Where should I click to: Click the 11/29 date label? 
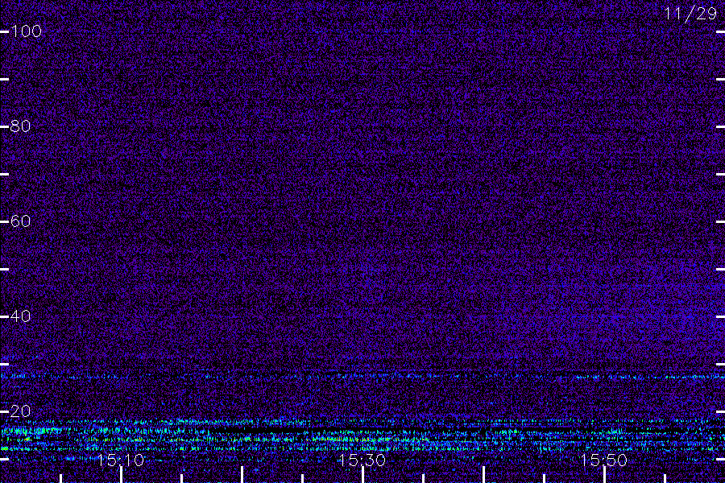point(690,14)
